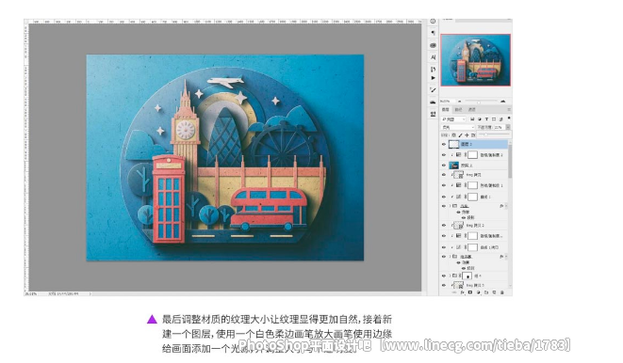Switch to the third tab in Layers panel group
The width and height of the screenshot is (623, 363).
click(471, 109)
